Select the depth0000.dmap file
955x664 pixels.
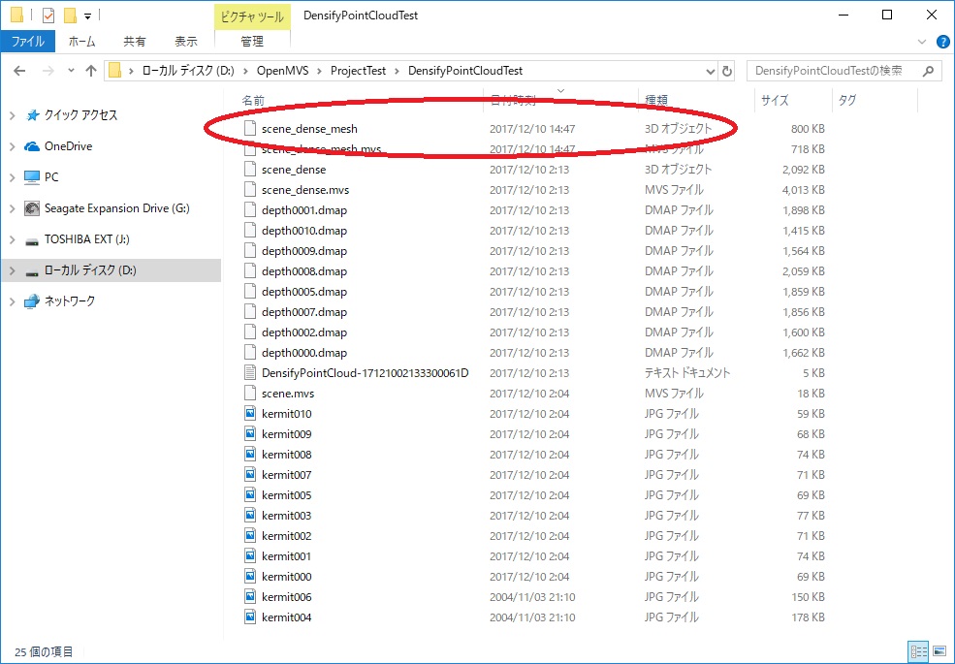pyautogui.click(x=303, y=352)
